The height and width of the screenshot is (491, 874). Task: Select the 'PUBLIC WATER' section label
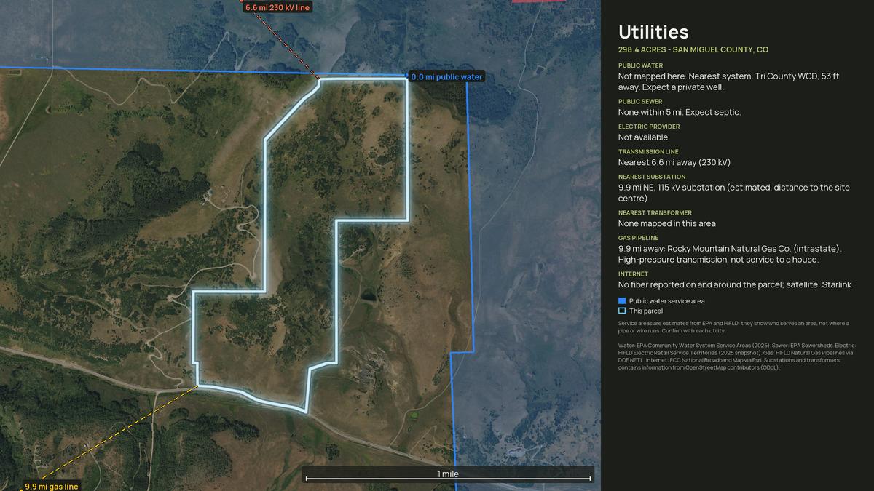[x=641, y=65]
